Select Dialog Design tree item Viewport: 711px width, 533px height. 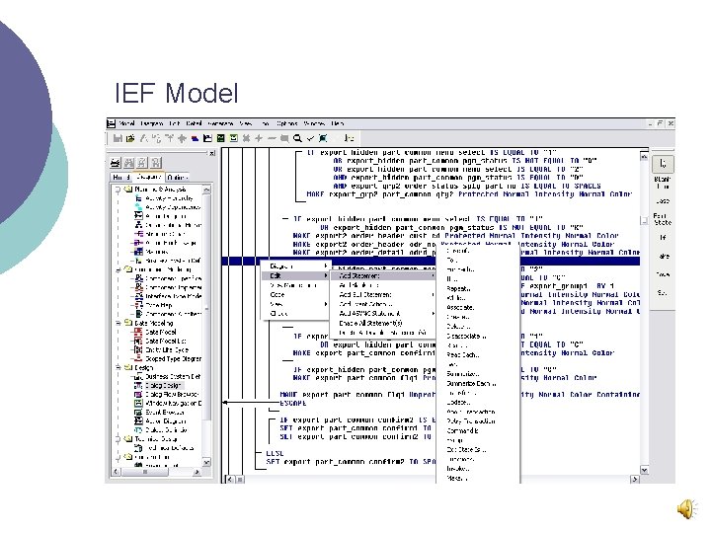[x=163, y=386]
